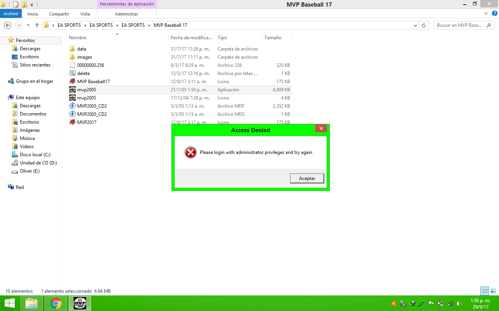Select the MVP2005_CD2 MDF file
The width and height of the screenshot is (499, 311).
(x=92, y=106)
